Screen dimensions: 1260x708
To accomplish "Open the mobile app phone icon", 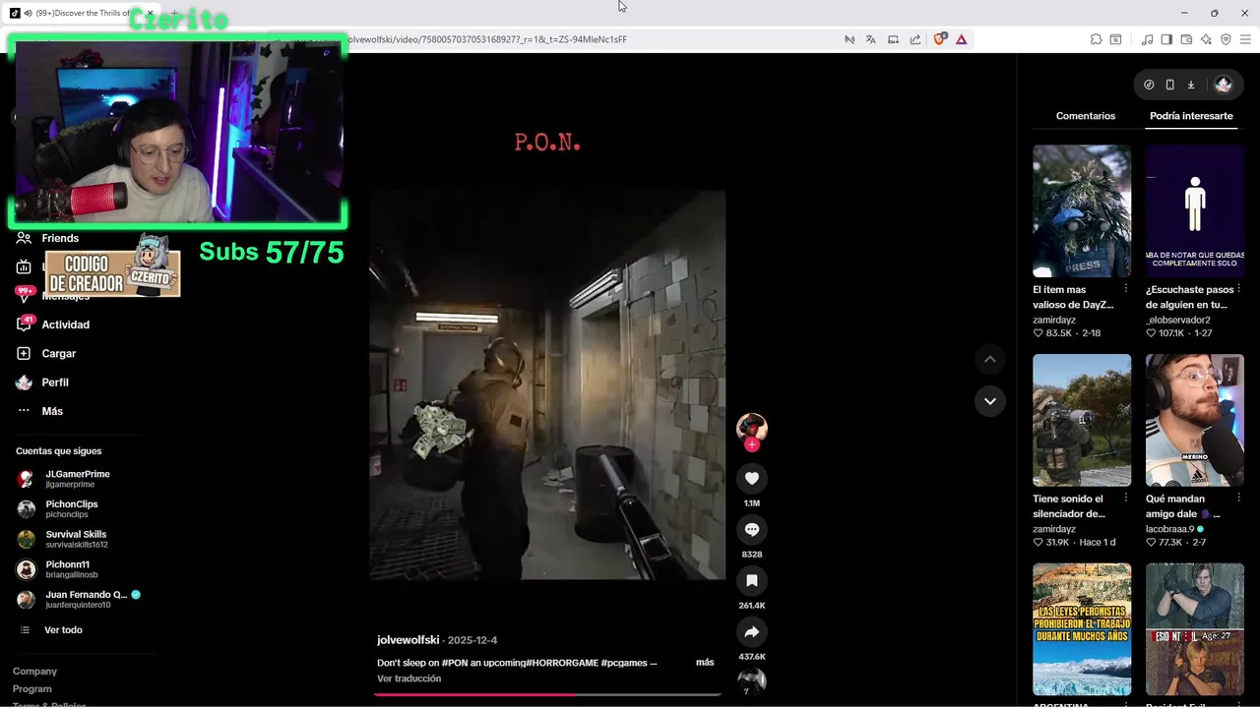I will pos(1169,85).
